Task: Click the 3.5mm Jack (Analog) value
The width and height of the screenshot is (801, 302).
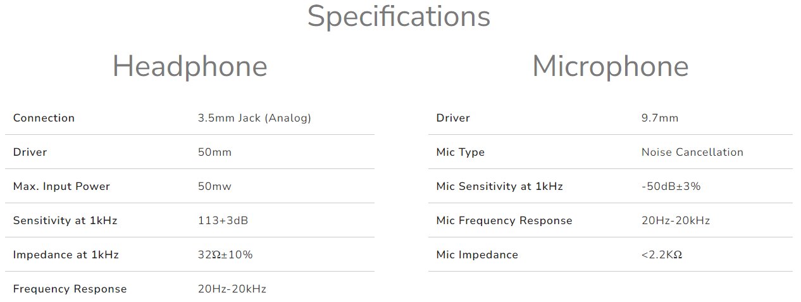Action: coord(254,118)
